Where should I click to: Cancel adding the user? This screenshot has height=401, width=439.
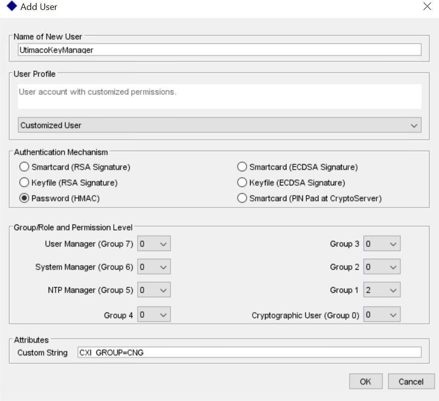click(411, 382)
